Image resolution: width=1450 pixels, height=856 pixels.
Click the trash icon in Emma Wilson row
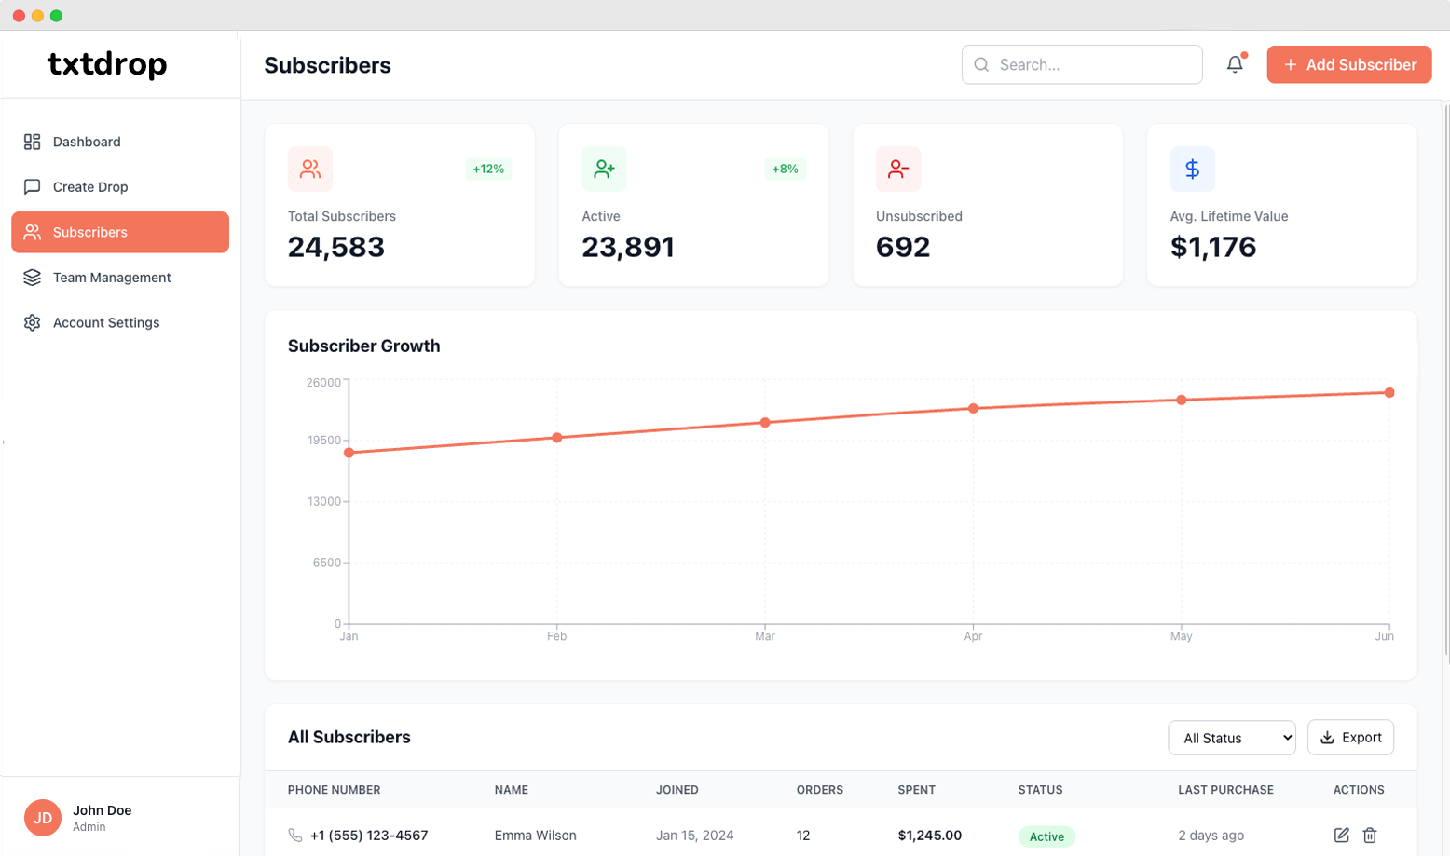(1370, 836)
